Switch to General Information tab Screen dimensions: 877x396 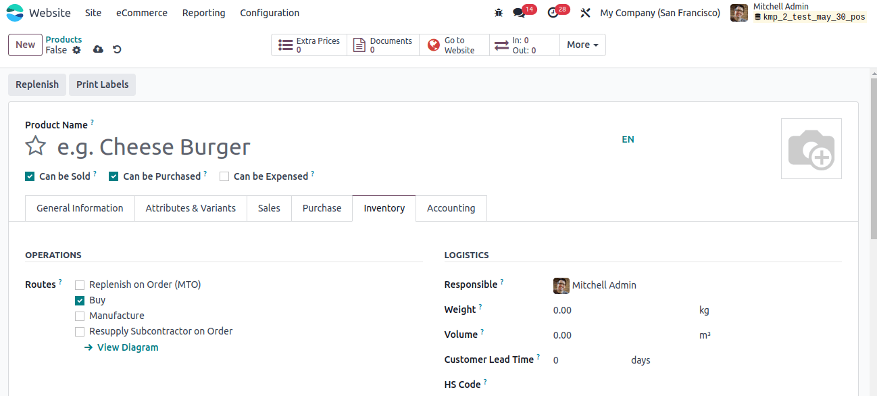80,208
